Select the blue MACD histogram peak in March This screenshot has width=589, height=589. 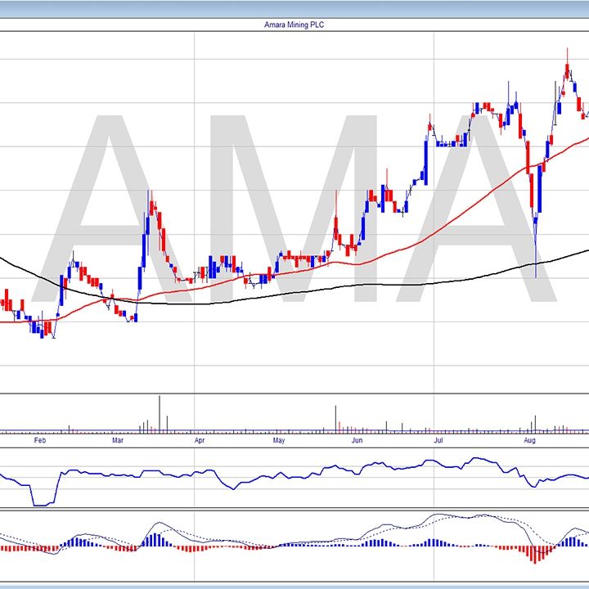[x=155, y=540]
